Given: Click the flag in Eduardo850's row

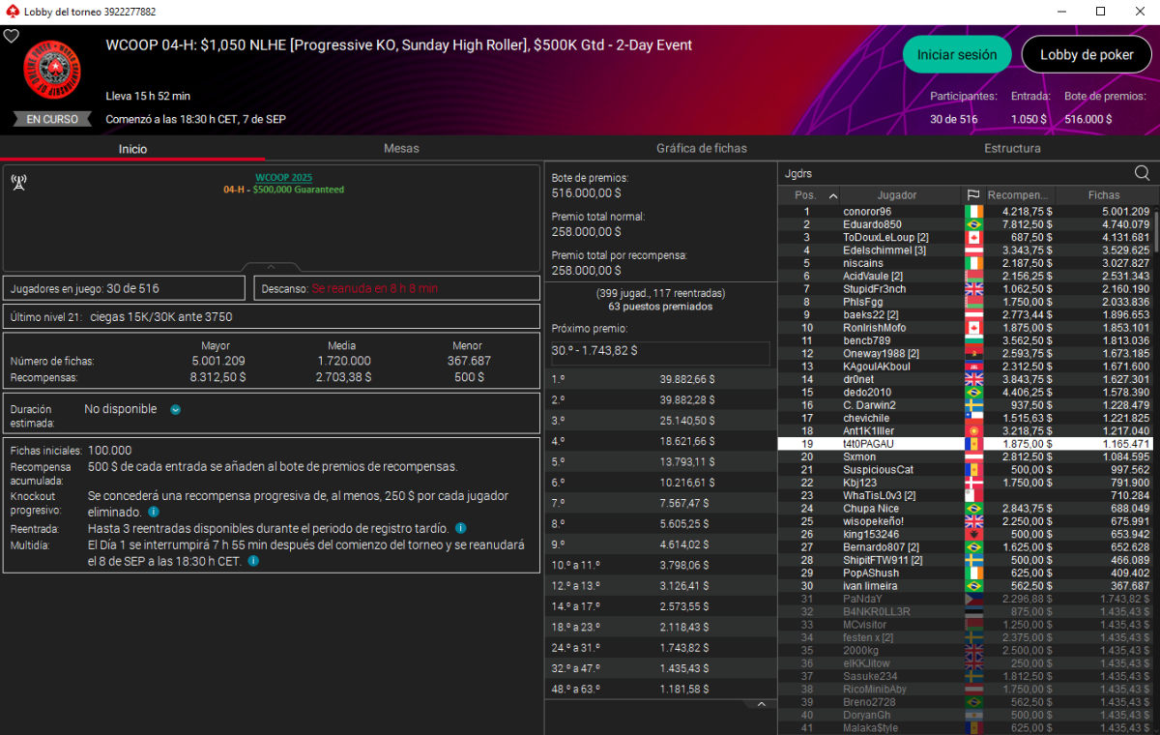Looking at the screenshot, I should point(973,224).
